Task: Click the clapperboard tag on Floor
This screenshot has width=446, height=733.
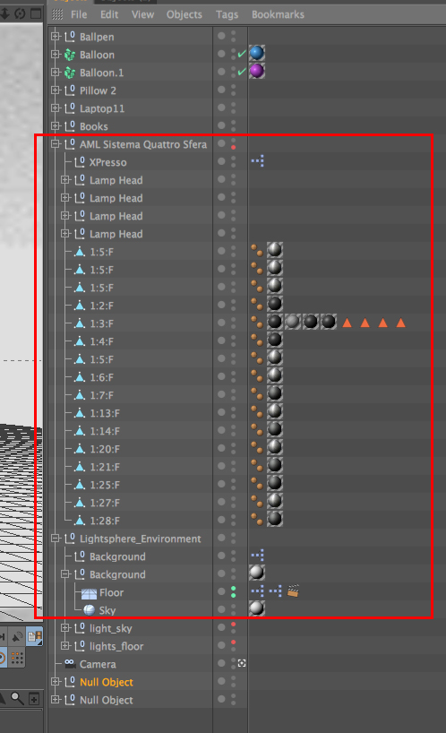Action: [x=293, y=591]
